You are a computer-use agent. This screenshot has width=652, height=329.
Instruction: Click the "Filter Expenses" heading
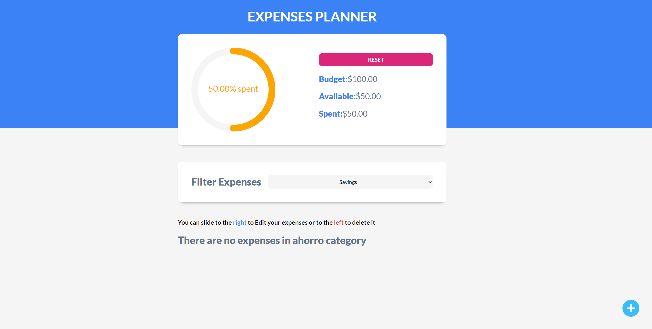pyautogui.click(x=226, y=182)
